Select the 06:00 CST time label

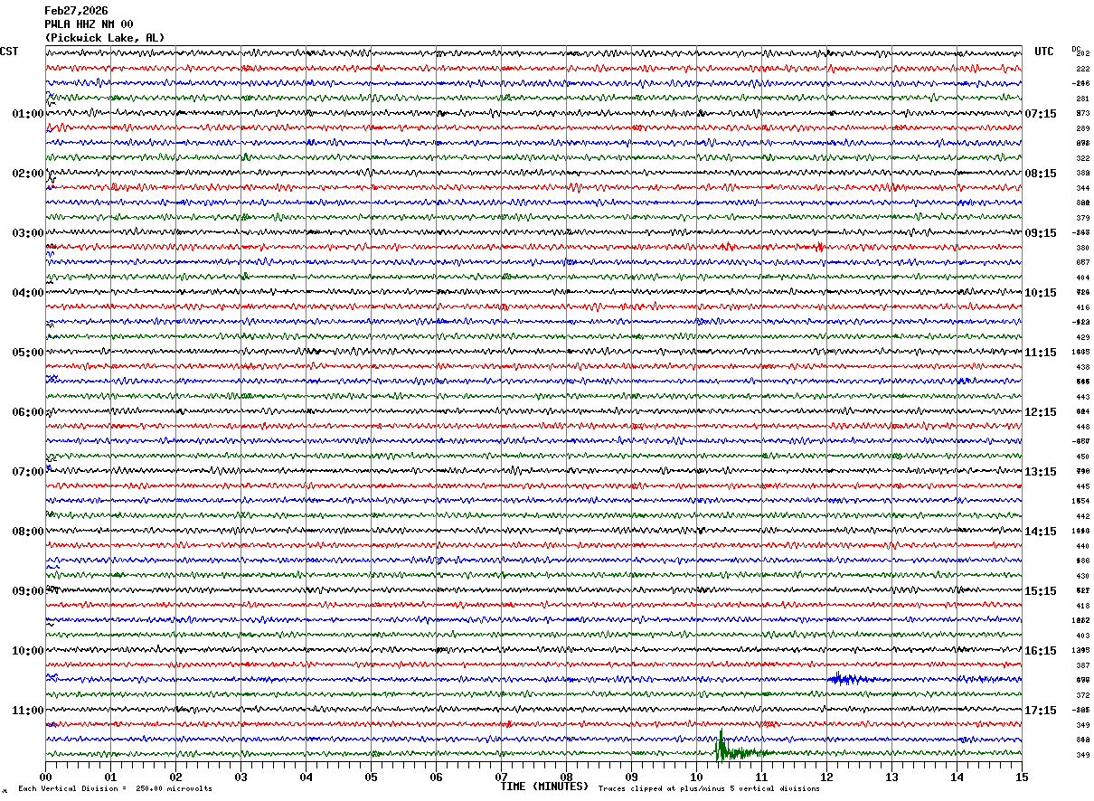pyautogui.click(x=28, y=412)
